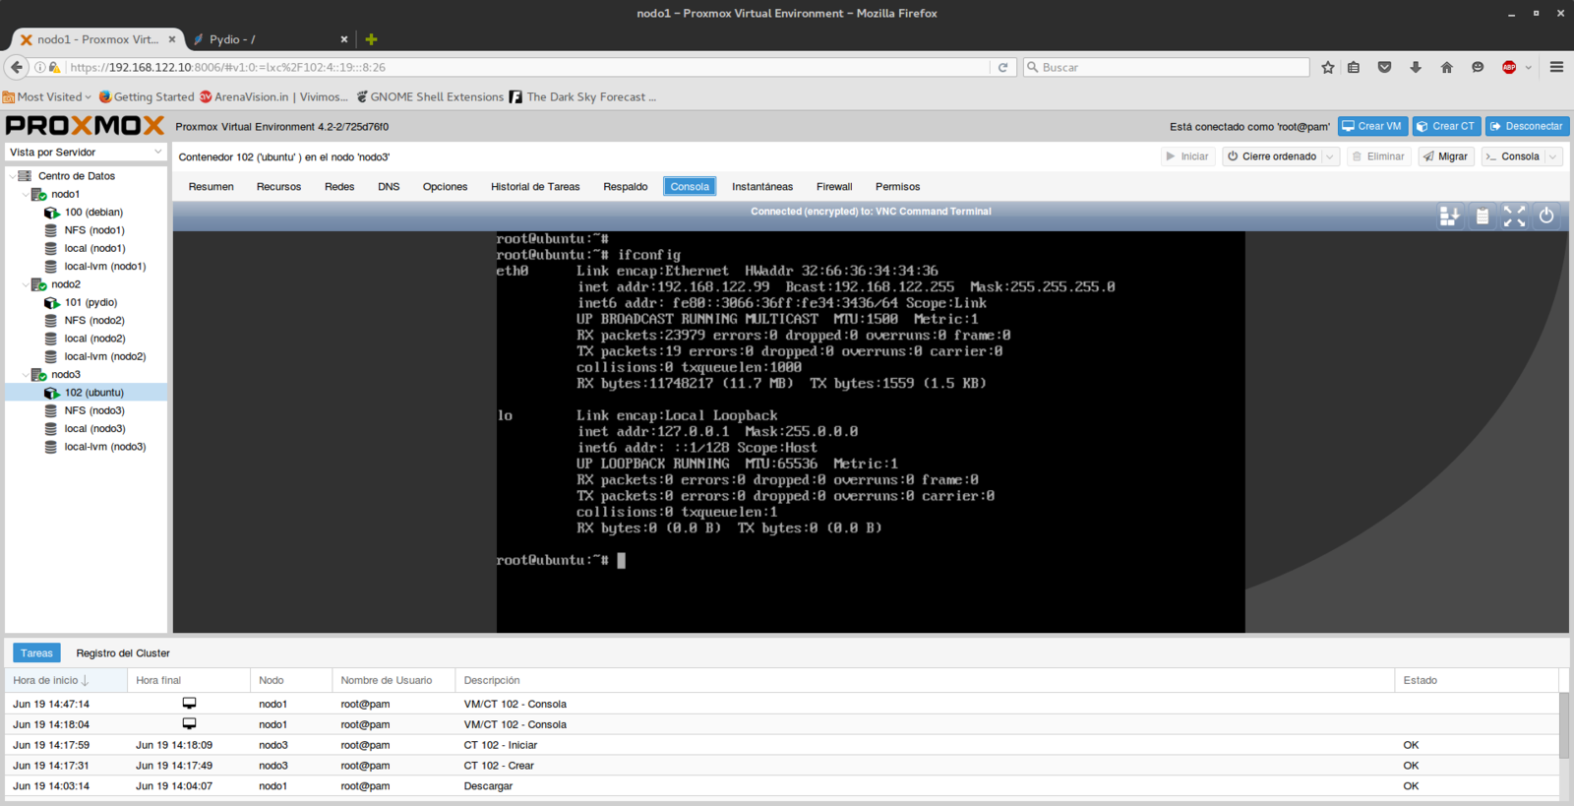
Task: Switch to the Redes tab
Action: (339, 187)
